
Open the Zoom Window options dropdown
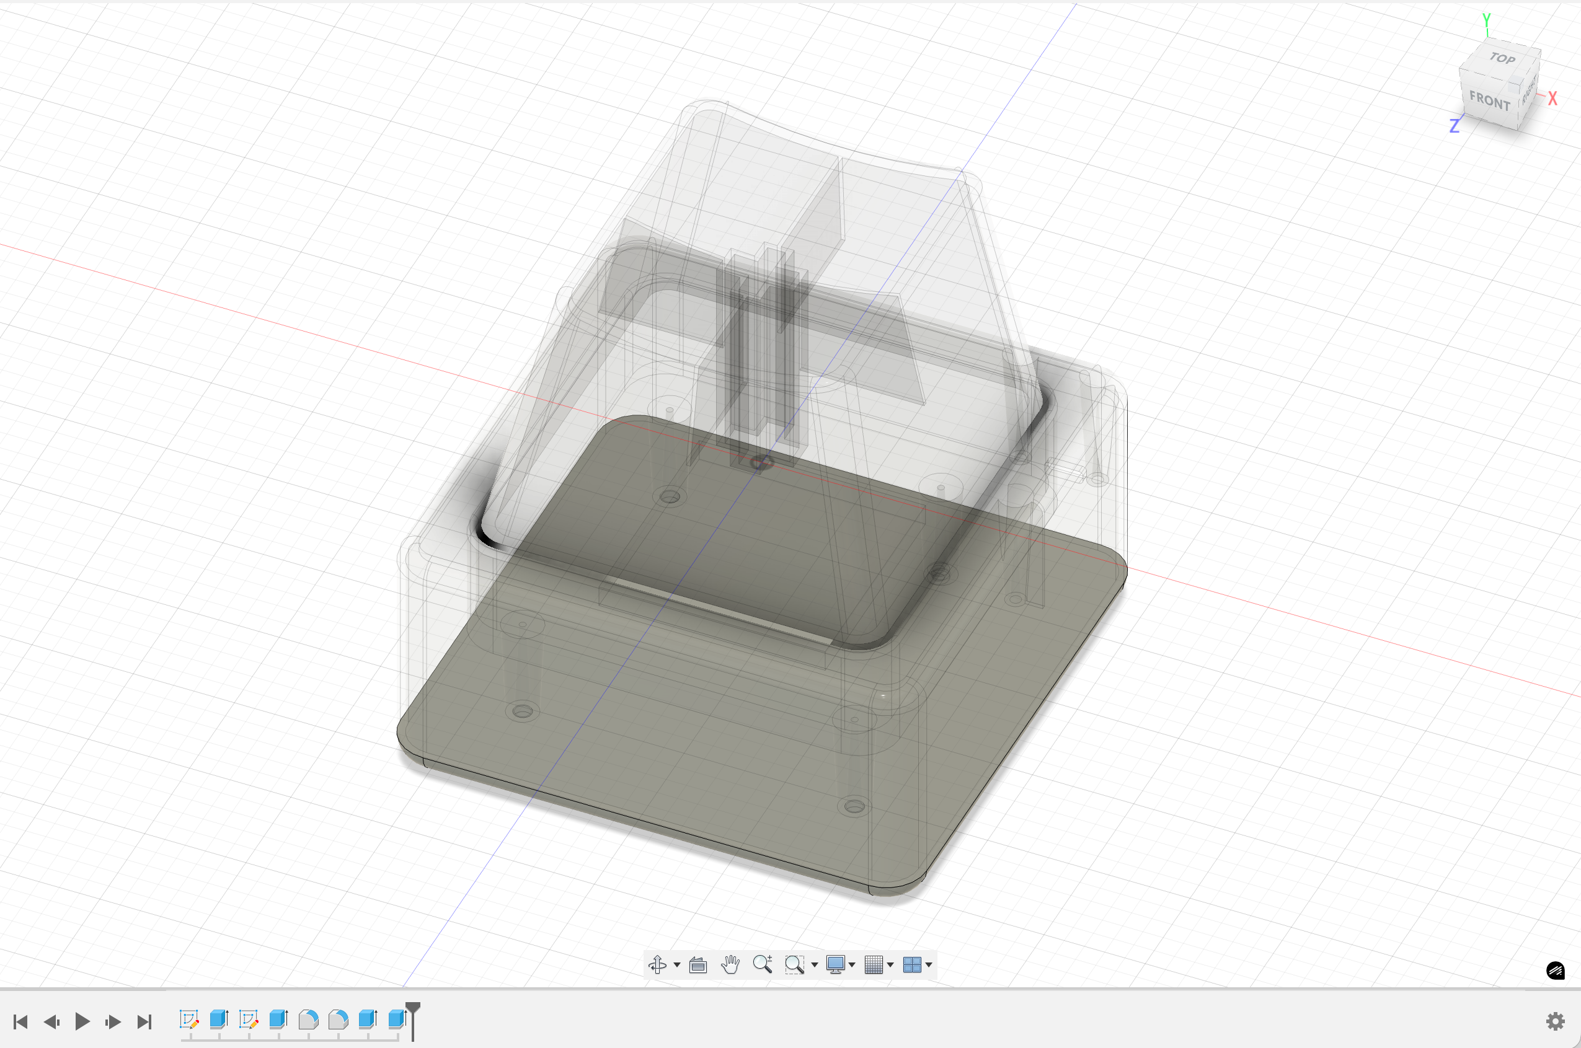click(x=814, y=964)
